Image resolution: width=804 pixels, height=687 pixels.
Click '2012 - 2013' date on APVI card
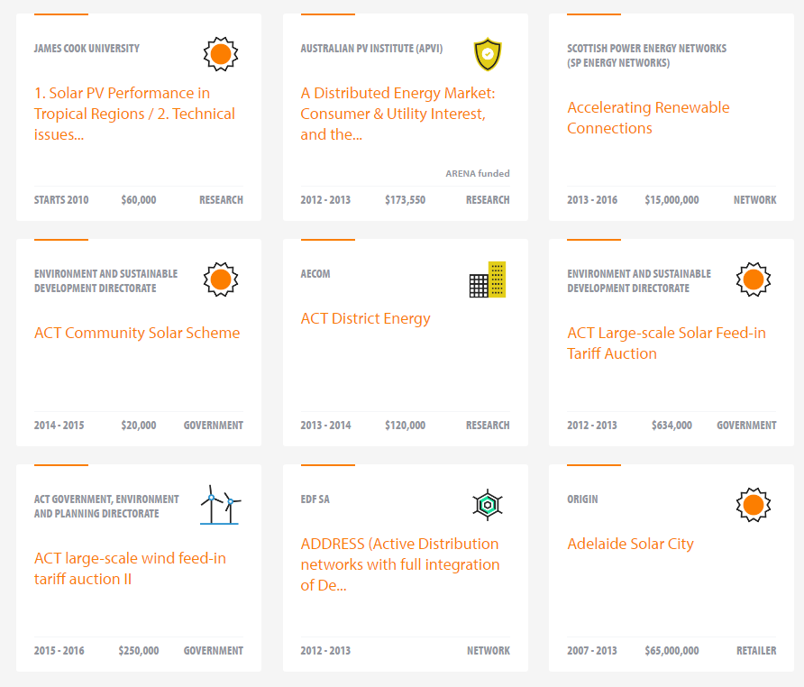325,199
